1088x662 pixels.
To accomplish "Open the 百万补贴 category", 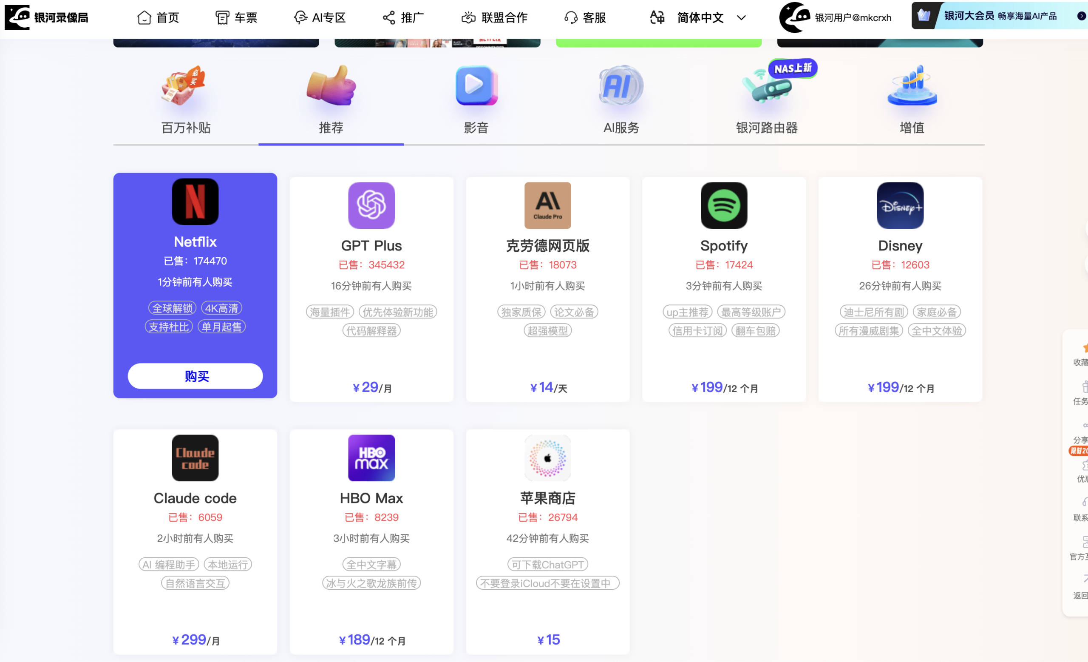I will [x=186, y=100].
